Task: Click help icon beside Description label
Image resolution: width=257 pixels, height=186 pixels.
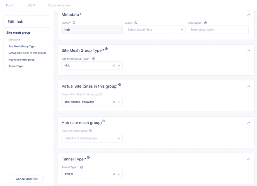Action: tap(206, 23)
